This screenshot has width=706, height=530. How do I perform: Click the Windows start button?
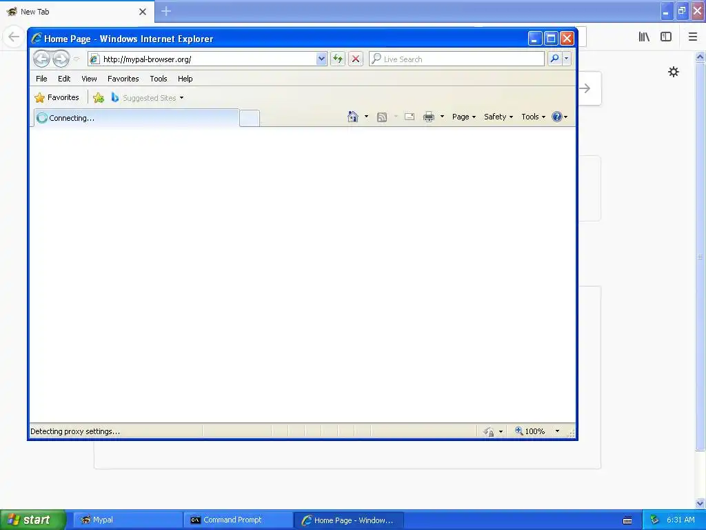coord(32,520)
